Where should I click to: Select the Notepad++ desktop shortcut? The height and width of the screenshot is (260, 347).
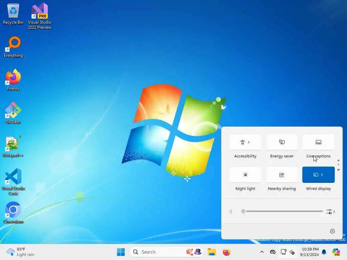click(13, 146)
